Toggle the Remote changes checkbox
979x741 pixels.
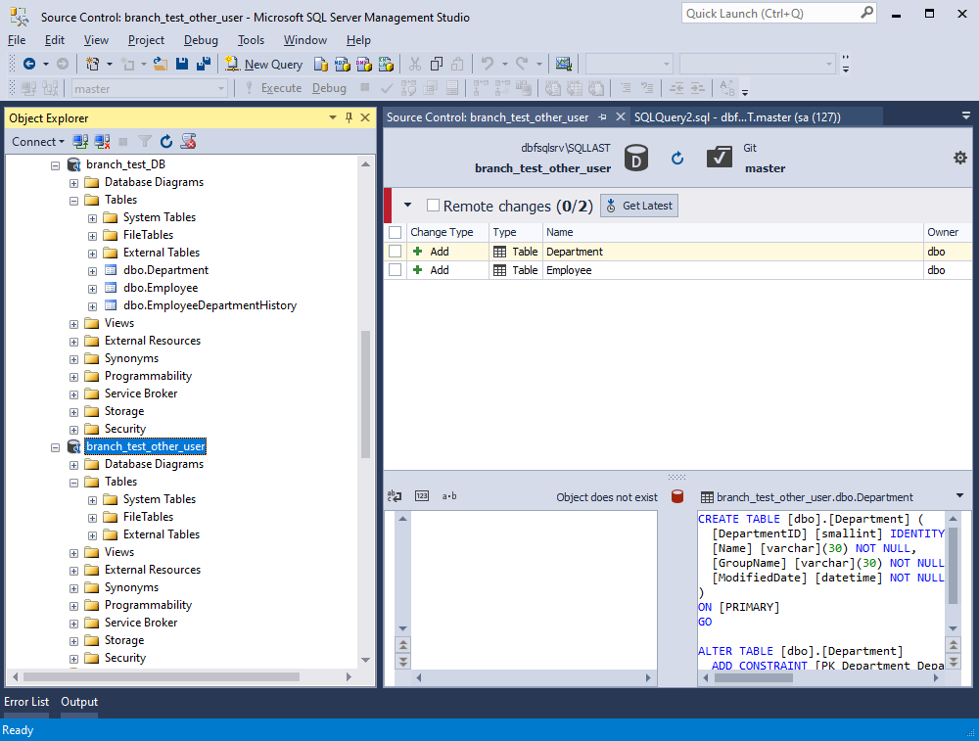(433, 206)
